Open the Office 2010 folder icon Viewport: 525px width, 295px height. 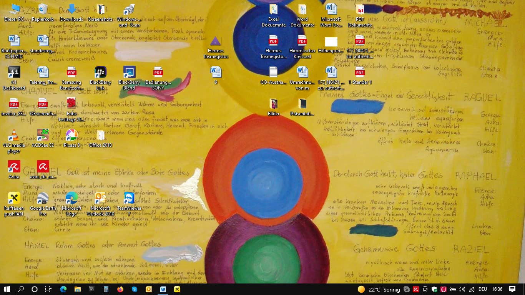click(100, 138)
